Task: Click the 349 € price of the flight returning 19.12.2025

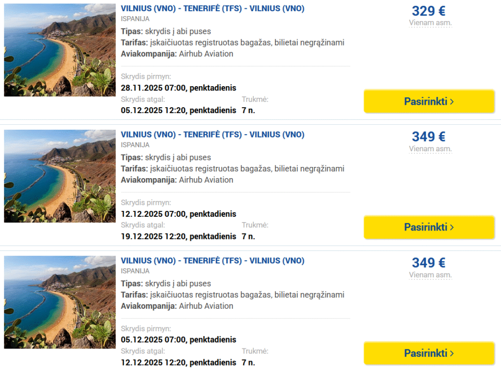Action: pos(429,137)
